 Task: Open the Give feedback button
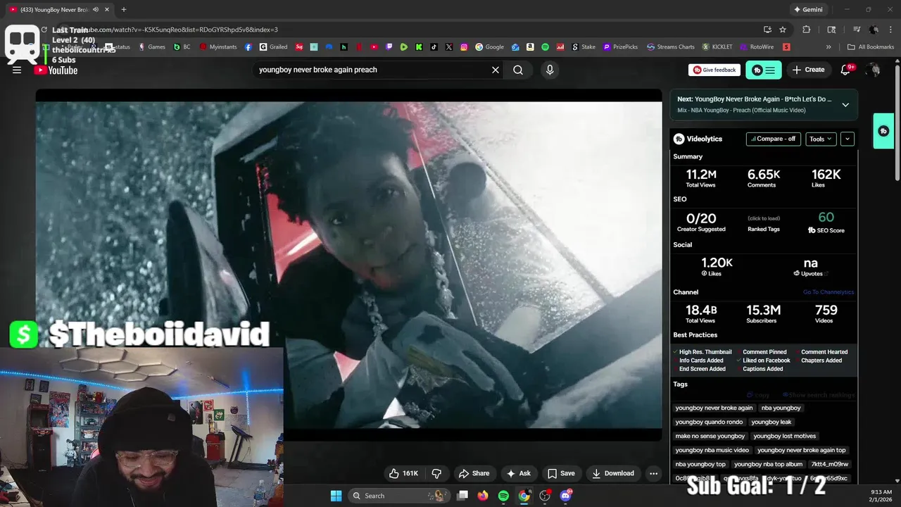[714, 70]
